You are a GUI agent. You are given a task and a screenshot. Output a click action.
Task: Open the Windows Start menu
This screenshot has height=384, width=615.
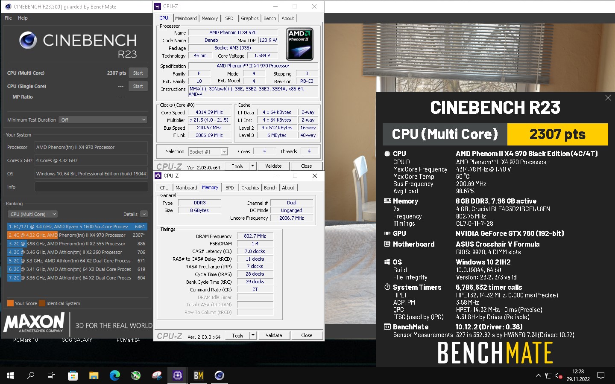10,375
